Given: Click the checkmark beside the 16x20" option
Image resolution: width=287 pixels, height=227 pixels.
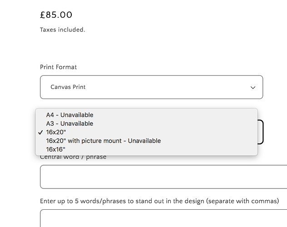Looking at the screenshot, I should (x=41, y=132).
